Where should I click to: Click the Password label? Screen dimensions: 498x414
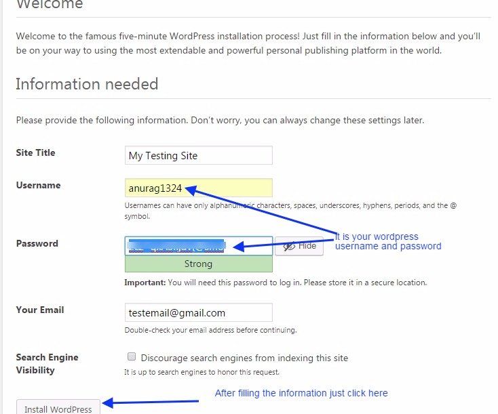click(x=37, y=243)
